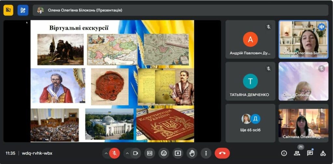Screen dimensions: 333x164
Task: Click the red wax seal image
Action: (x=110, y=86)
